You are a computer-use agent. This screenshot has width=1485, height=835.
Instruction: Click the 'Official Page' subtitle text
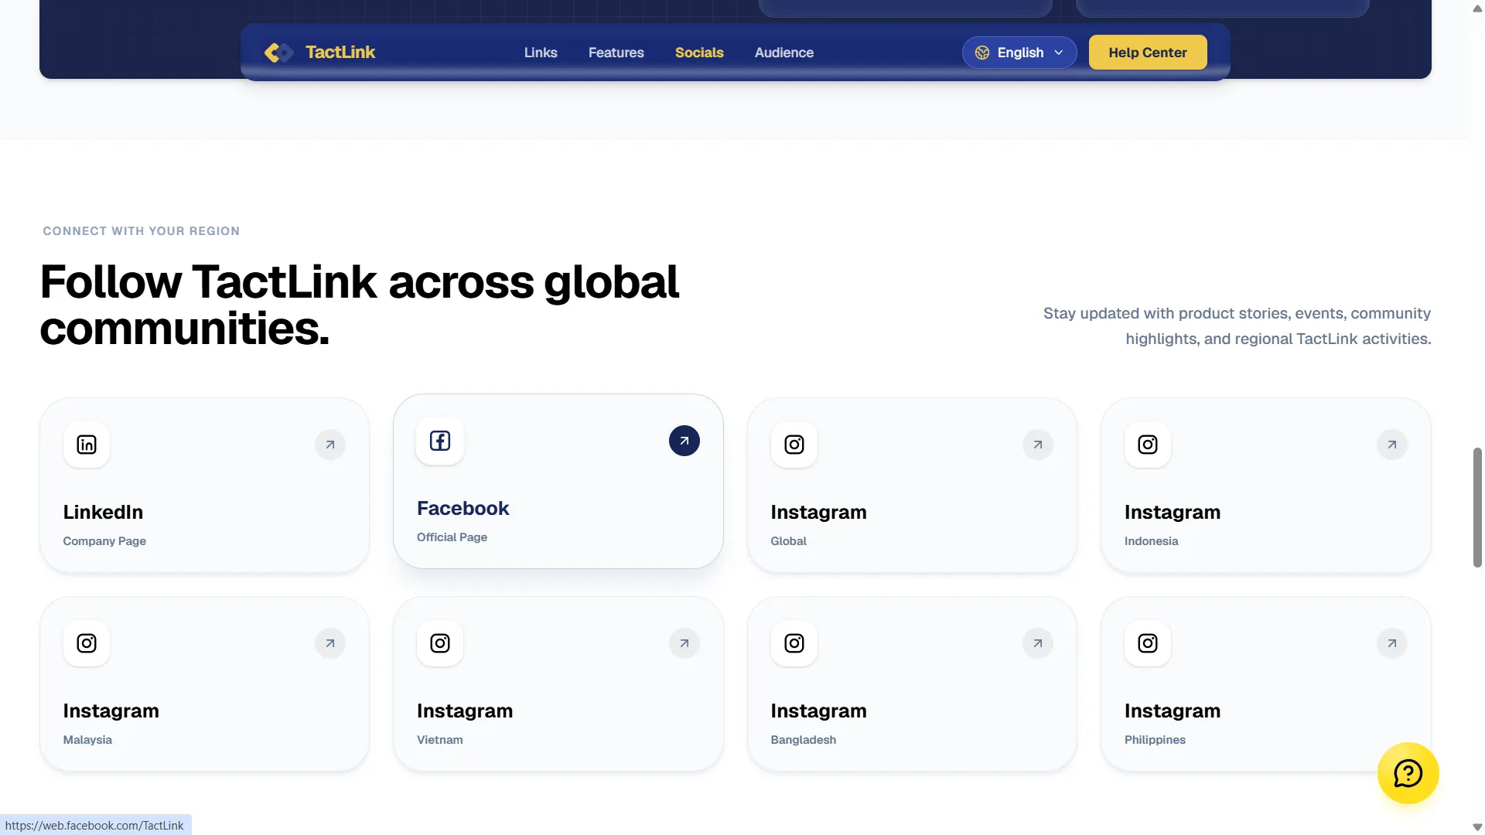click(452, 537)
